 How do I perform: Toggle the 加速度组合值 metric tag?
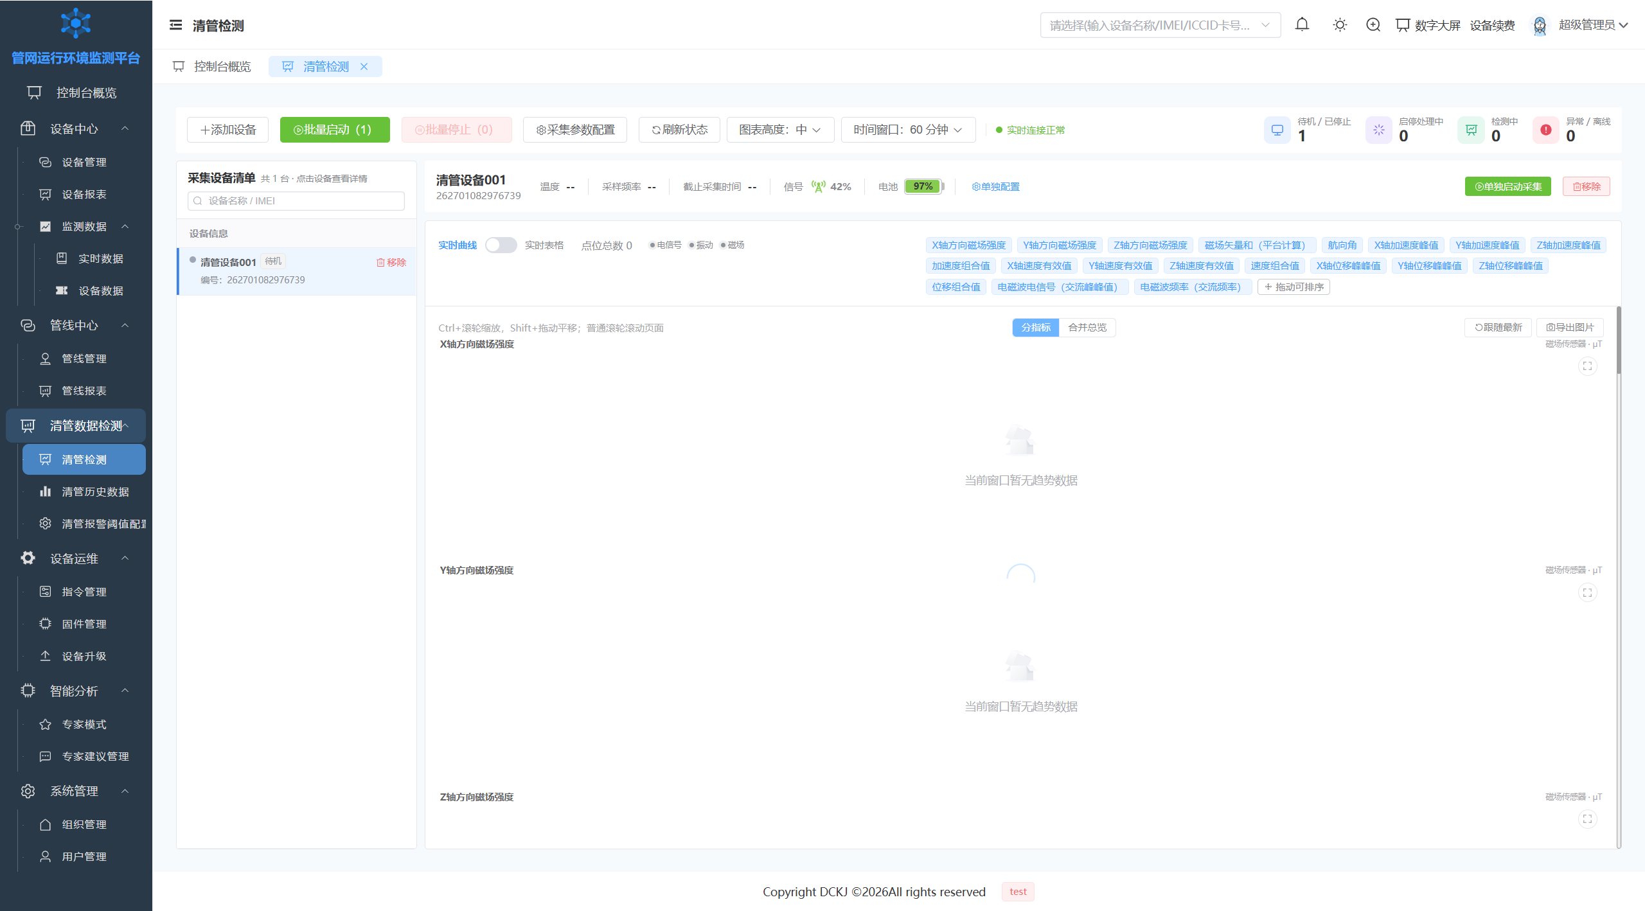pyautogui.click(x=961, y=265)
